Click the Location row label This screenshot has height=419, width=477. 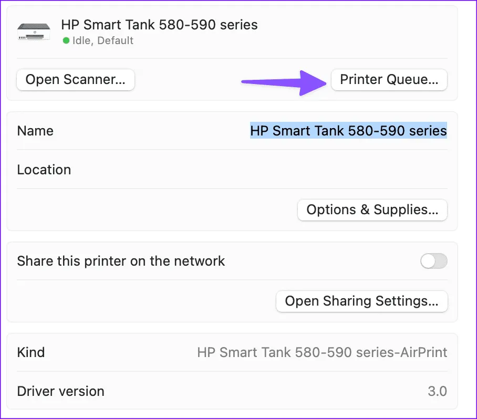(x=44, y=170)
